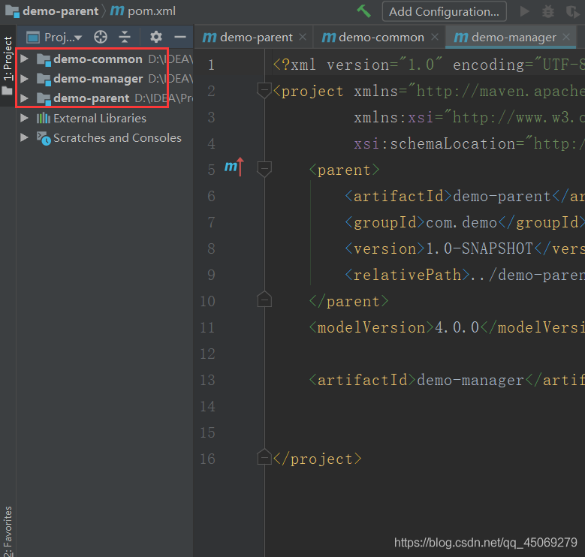Click the Locate/Select Opened File crosshair icon
Screen dimensions: 585x557
tap(101, 37)
